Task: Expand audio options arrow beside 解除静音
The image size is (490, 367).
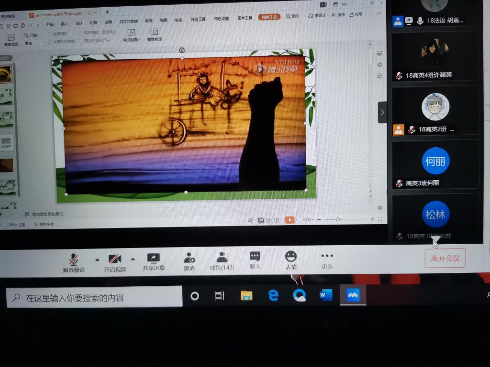Action: (x=97, y=259)
